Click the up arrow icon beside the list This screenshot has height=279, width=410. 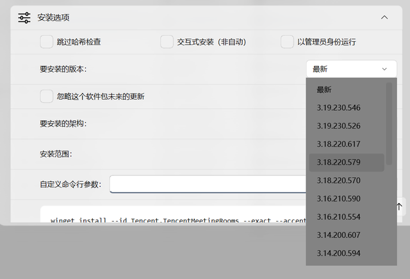click(x=399, y=207)
